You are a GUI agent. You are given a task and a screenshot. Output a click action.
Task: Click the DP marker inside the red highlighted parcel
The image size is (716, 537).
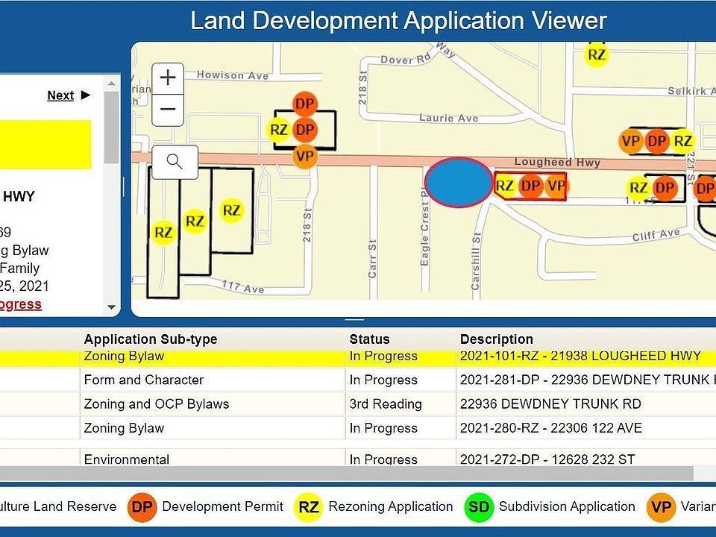[x=530, y=186]
